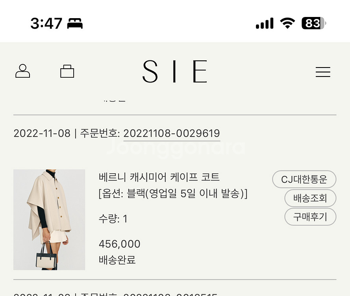Tap the clock showing 3:47
Screen dimensions: 350x296
(x=46, y=23)
